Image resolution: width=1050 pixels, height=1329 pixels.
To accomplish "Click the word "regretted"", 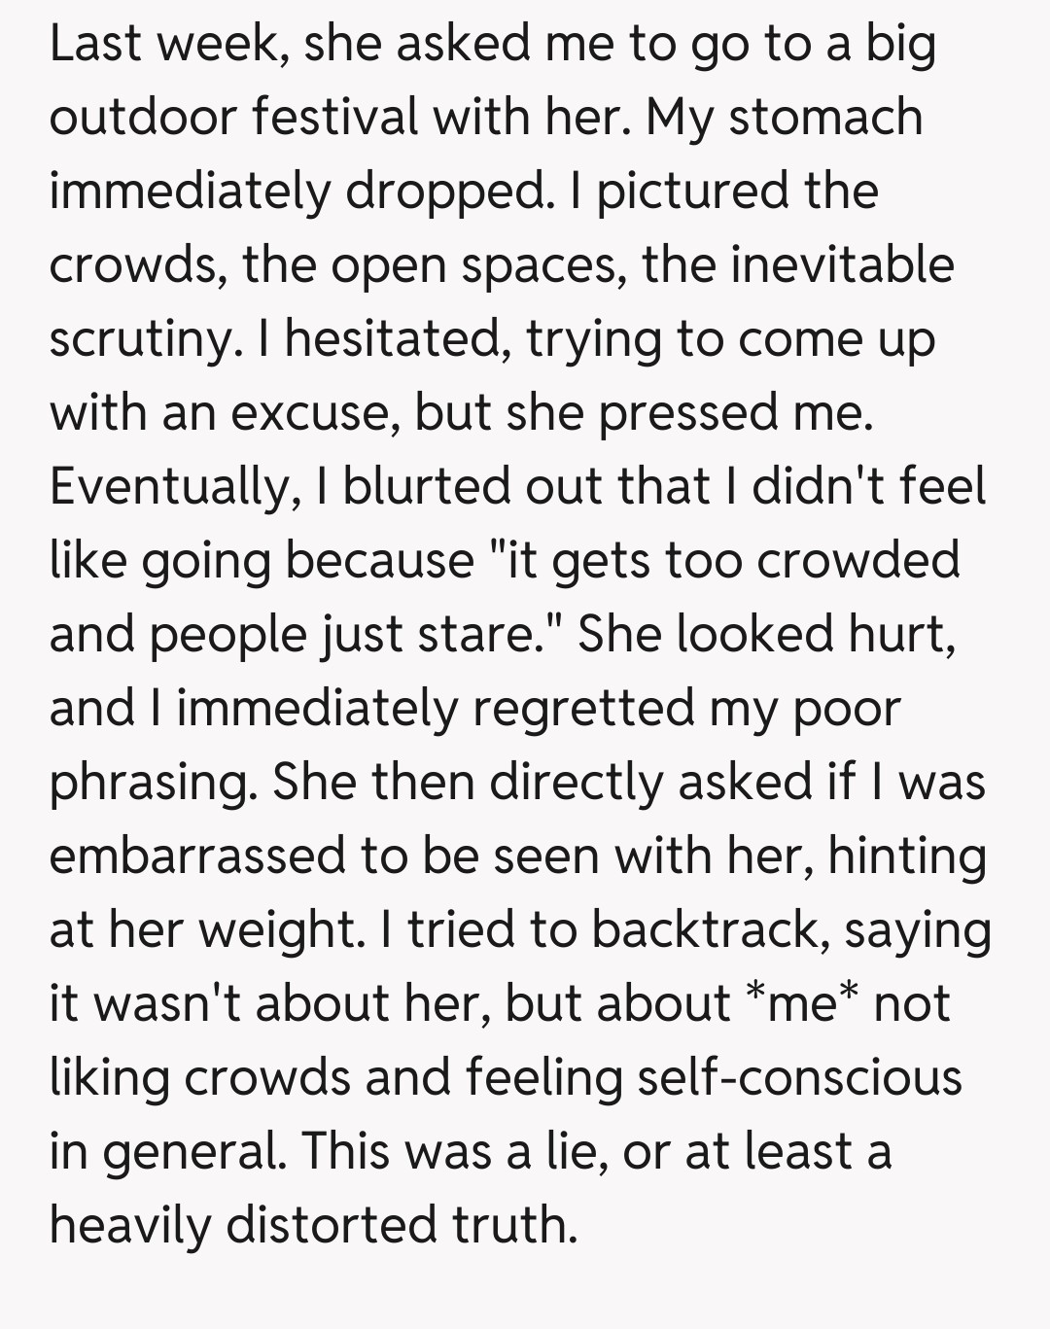I will [x=582, y=709].
